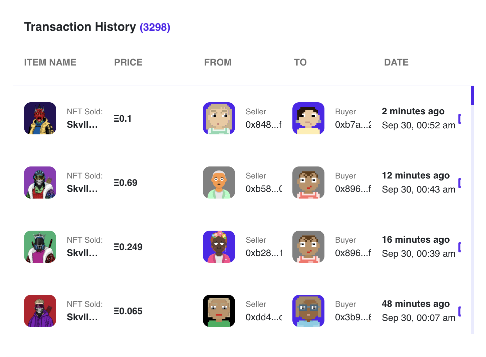Open seller address 0xdd4
This screenshot has height=357, width=486.
tap(264, 317)
